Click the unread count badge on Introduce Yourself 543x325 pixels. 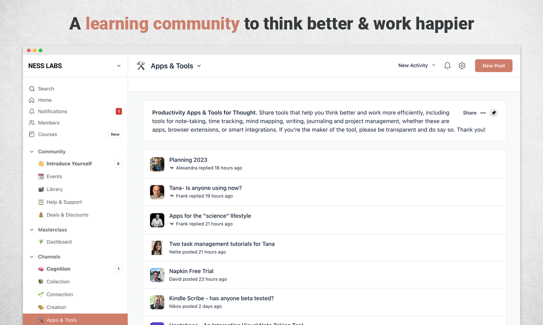point(118,164)
